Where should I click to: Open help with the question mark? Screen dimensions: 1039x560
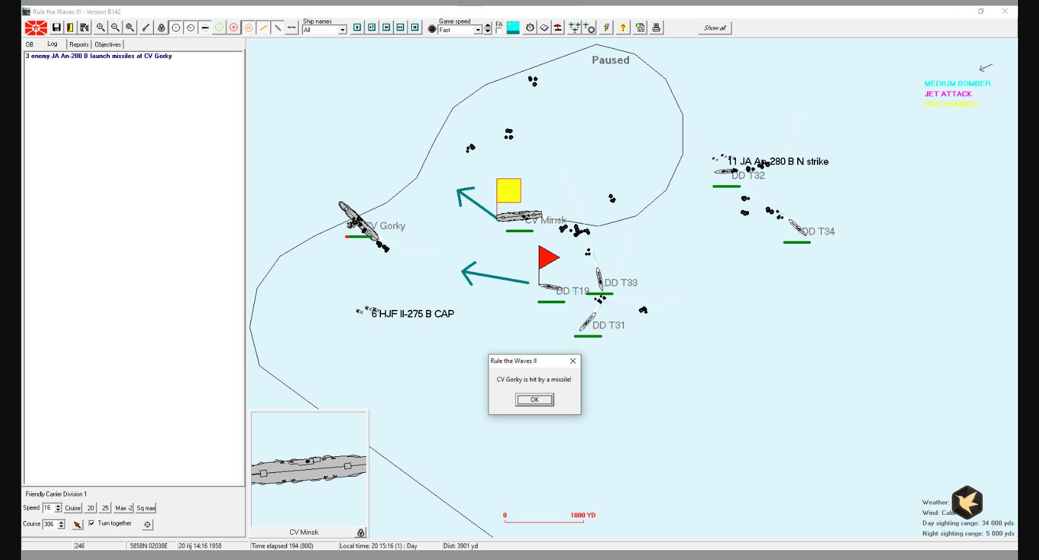coord(623,28)
